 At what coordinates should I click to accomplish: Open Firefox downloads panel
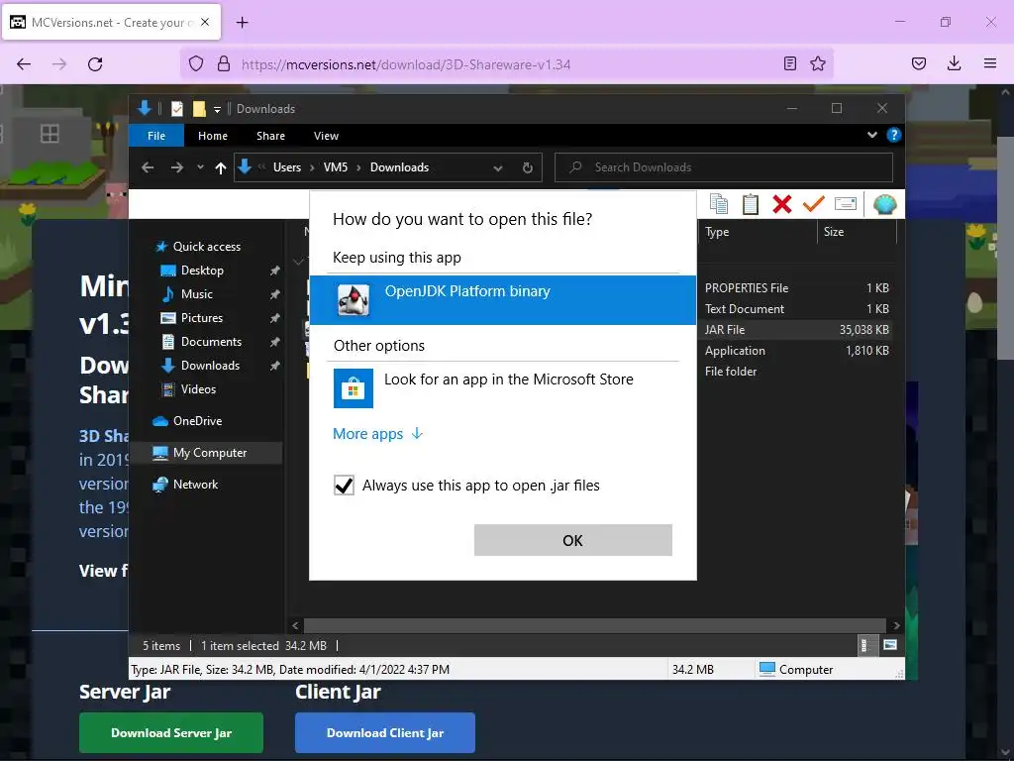point(954,63)
